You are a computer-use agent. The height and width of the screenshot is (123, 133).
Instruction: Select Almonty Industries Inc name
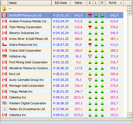24,33
